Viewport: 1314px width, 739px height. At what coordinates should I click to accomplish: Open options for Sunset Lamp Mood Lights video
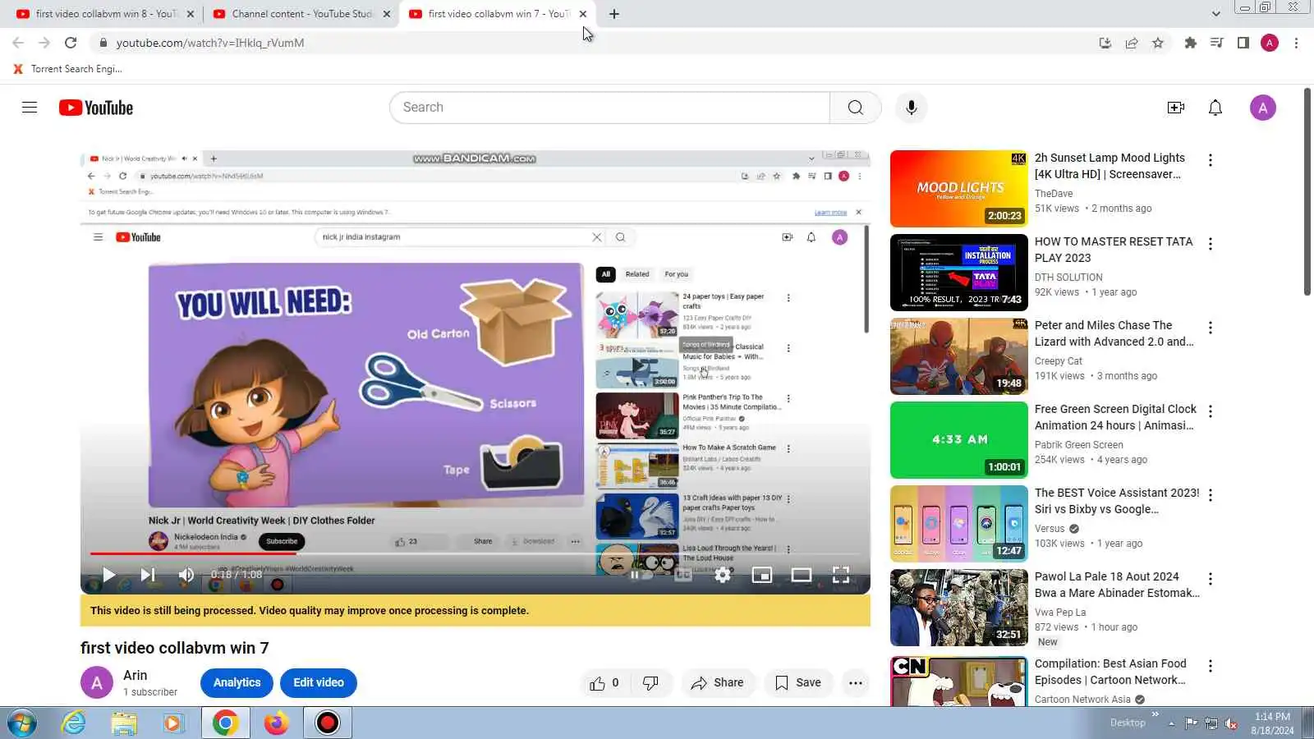1211,160
